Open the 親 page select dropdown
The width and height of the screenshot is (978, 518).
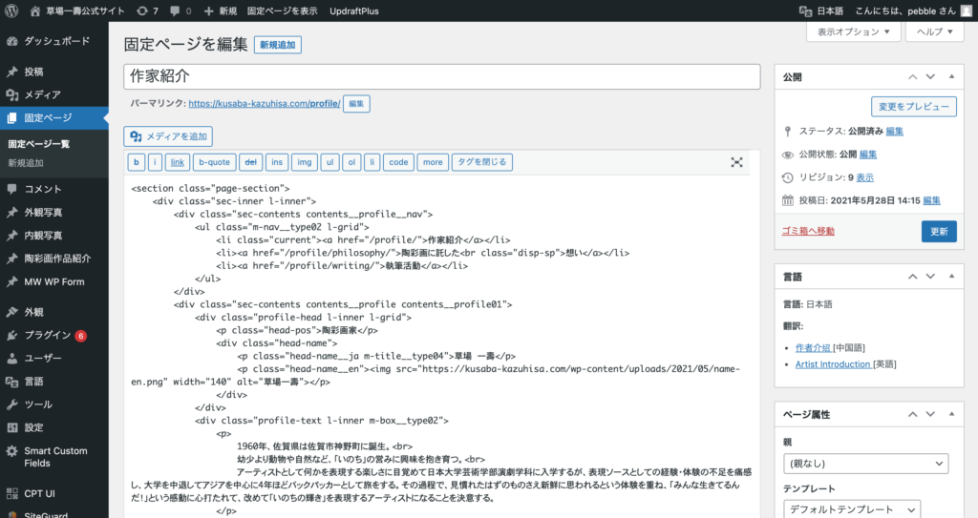(865, 465)
